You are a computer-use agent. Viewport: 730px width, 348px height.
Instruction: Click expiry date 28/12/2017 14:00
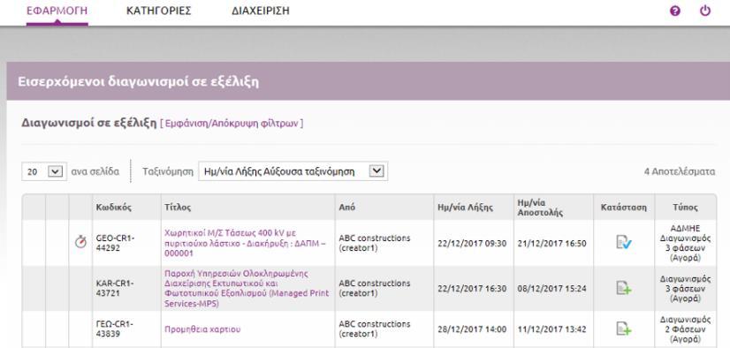472,329
